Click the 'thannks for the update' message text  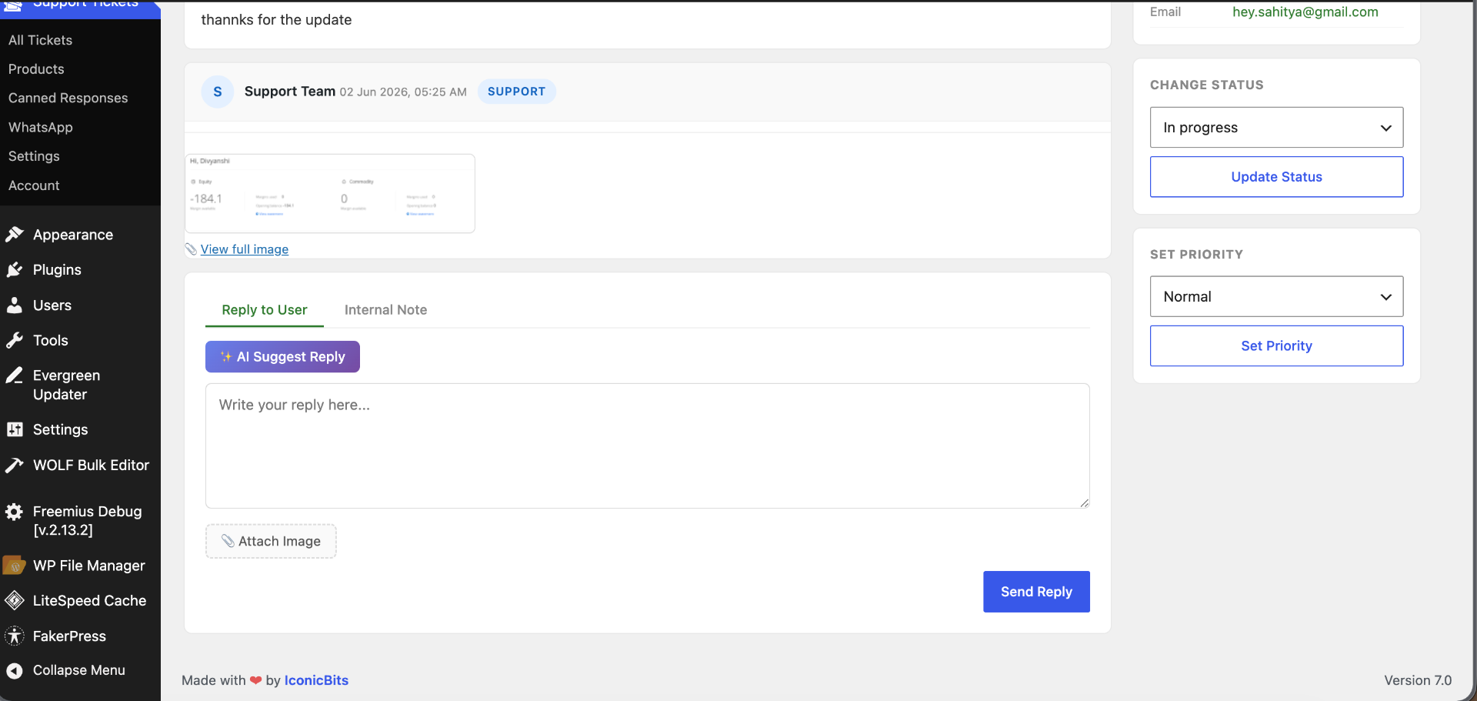point(276,20)
